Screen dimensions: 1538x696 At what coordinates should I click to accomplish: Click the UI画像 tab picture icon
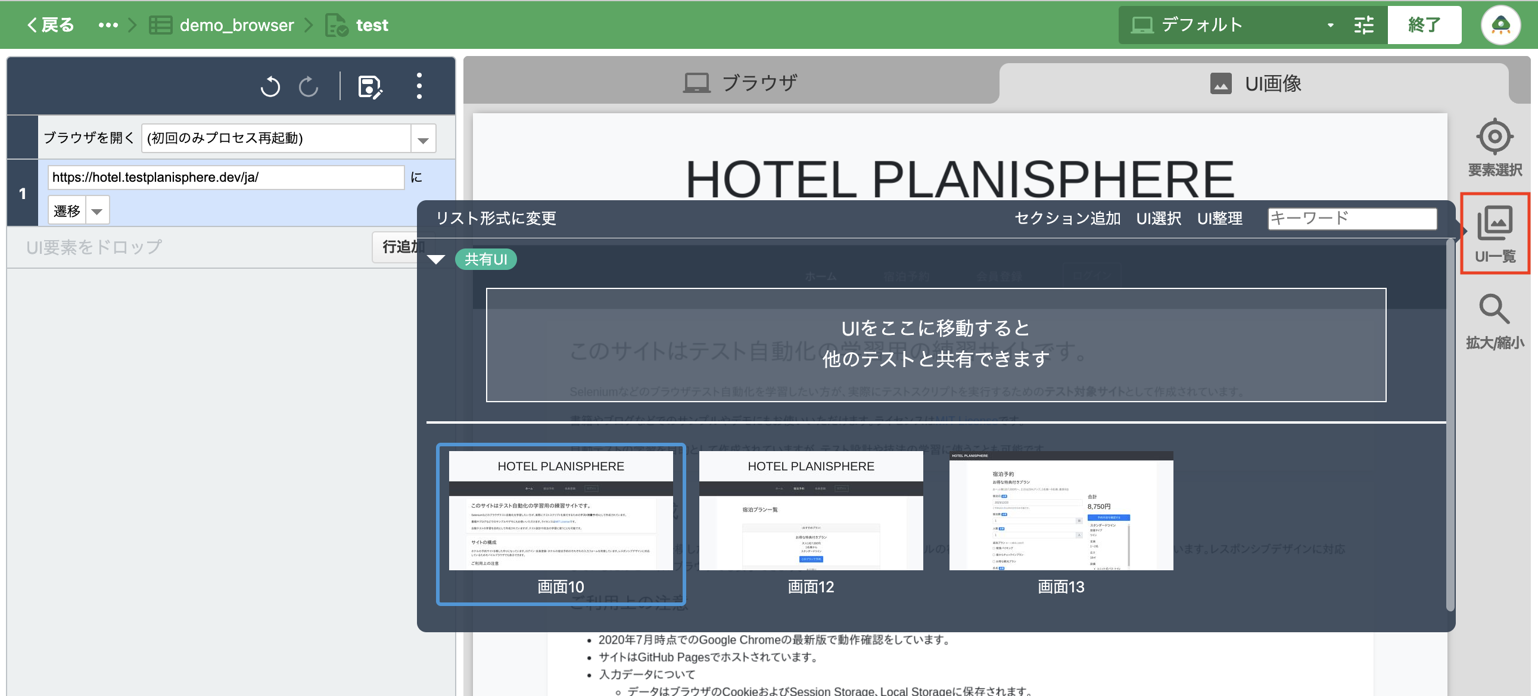pyautogui.click(x=1221, y=83)
